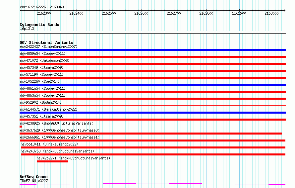Viewport: 295px width, 188px height.
Task: Click the red bar under esv3637629
Action: coord(151,134)
